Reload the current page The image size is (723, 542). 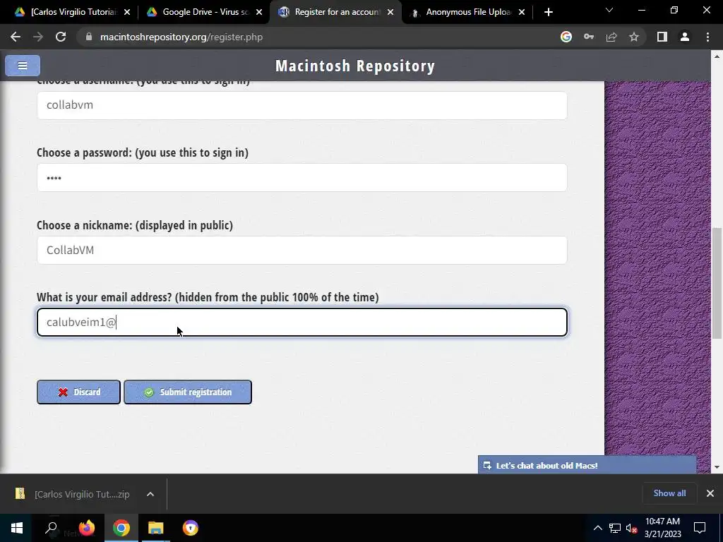61,37
